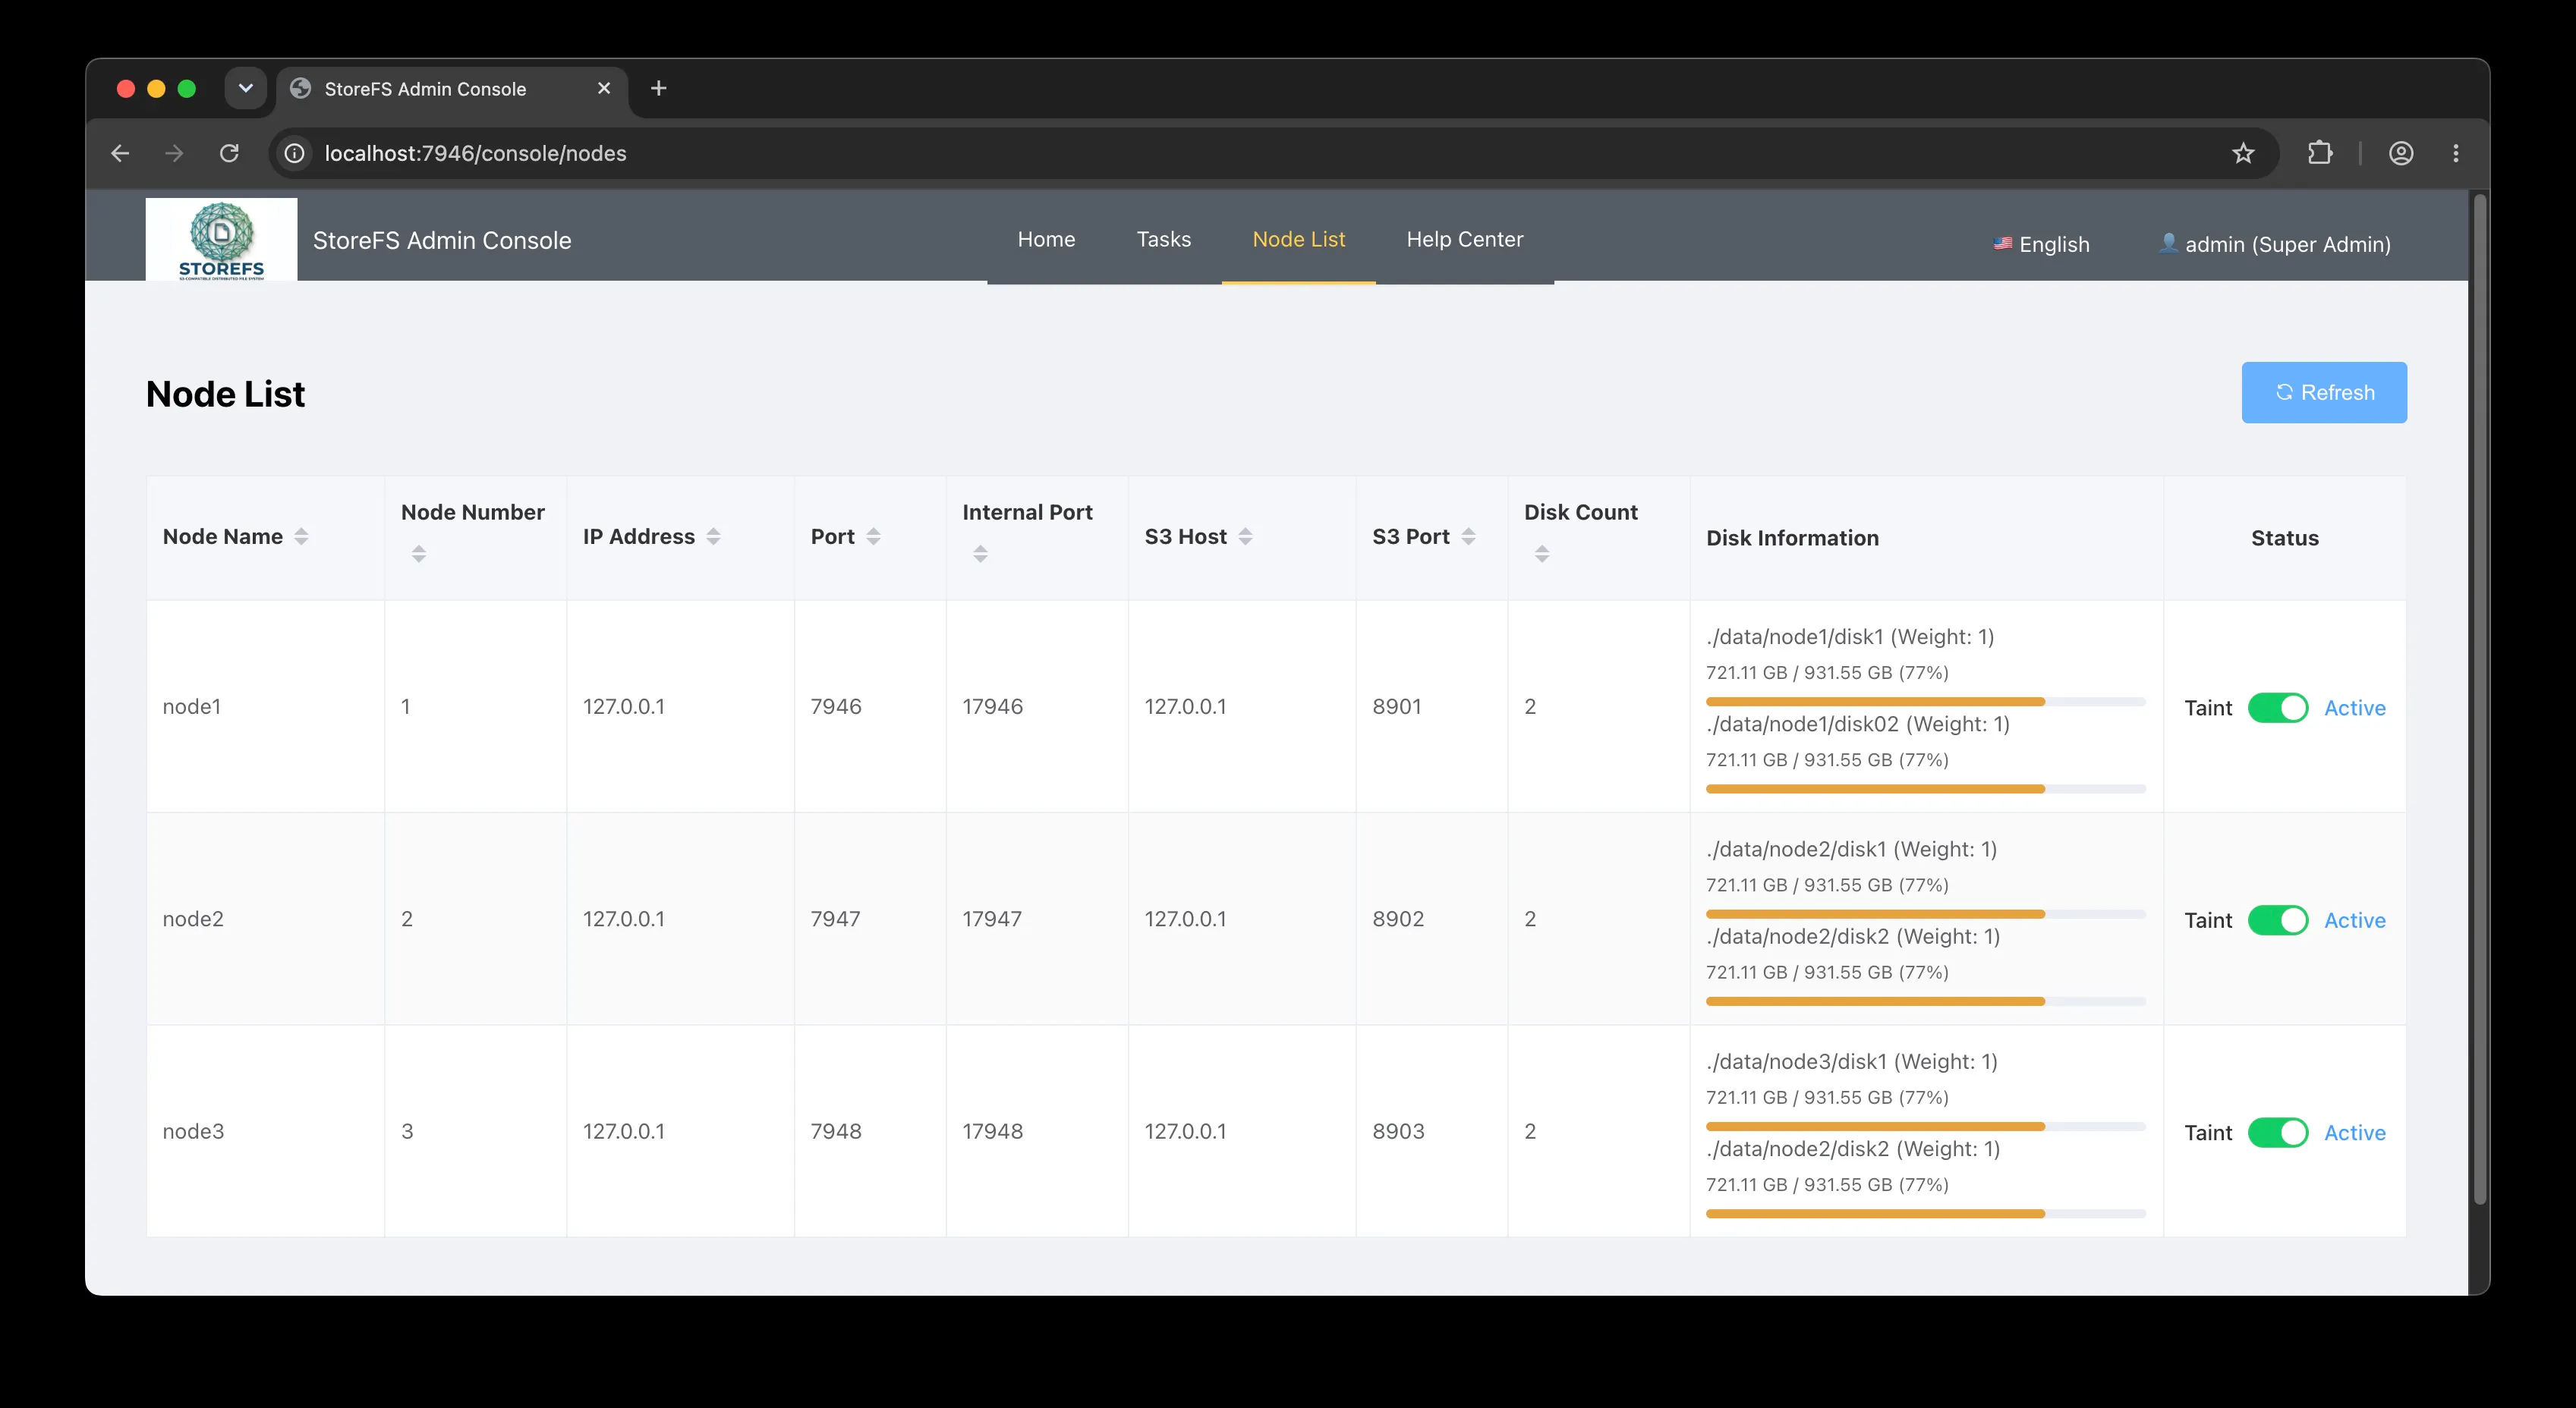Click port value 7948
The height and width of the screenshot is (1408, 2576).
coord(836,1131)
